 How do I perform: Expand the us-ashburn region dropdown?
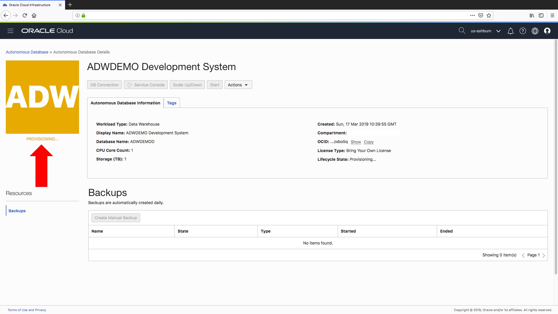[x=499, y=31]
